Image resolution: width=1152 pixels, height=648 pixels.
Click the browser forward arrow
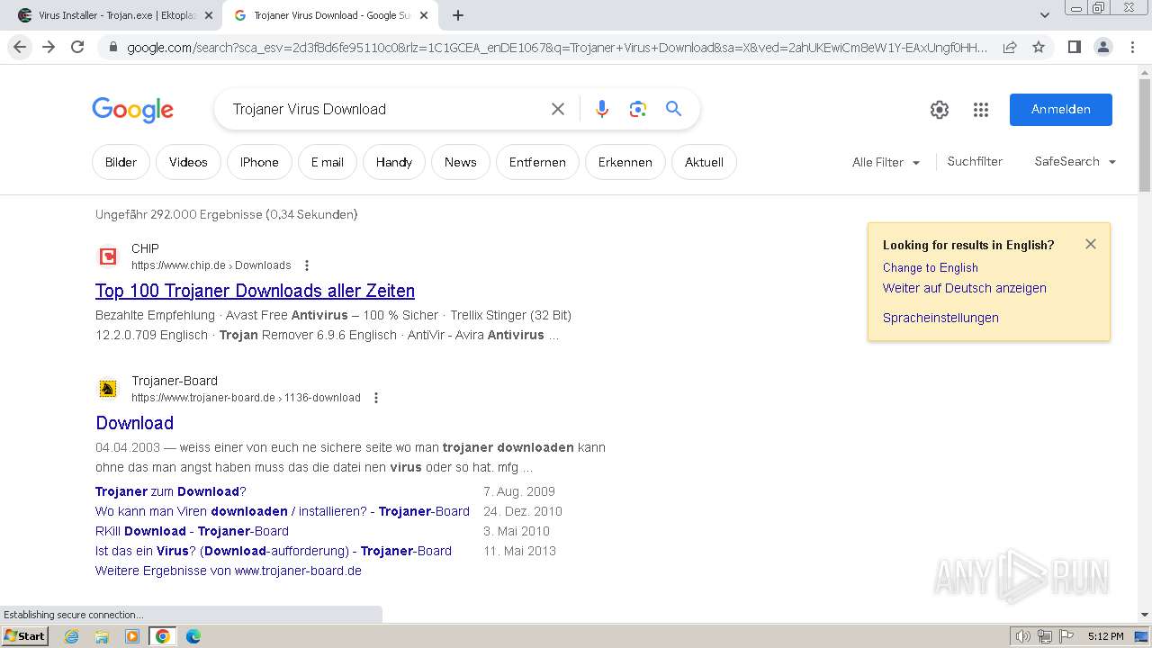pyautogui.click(x=49, y=47)
